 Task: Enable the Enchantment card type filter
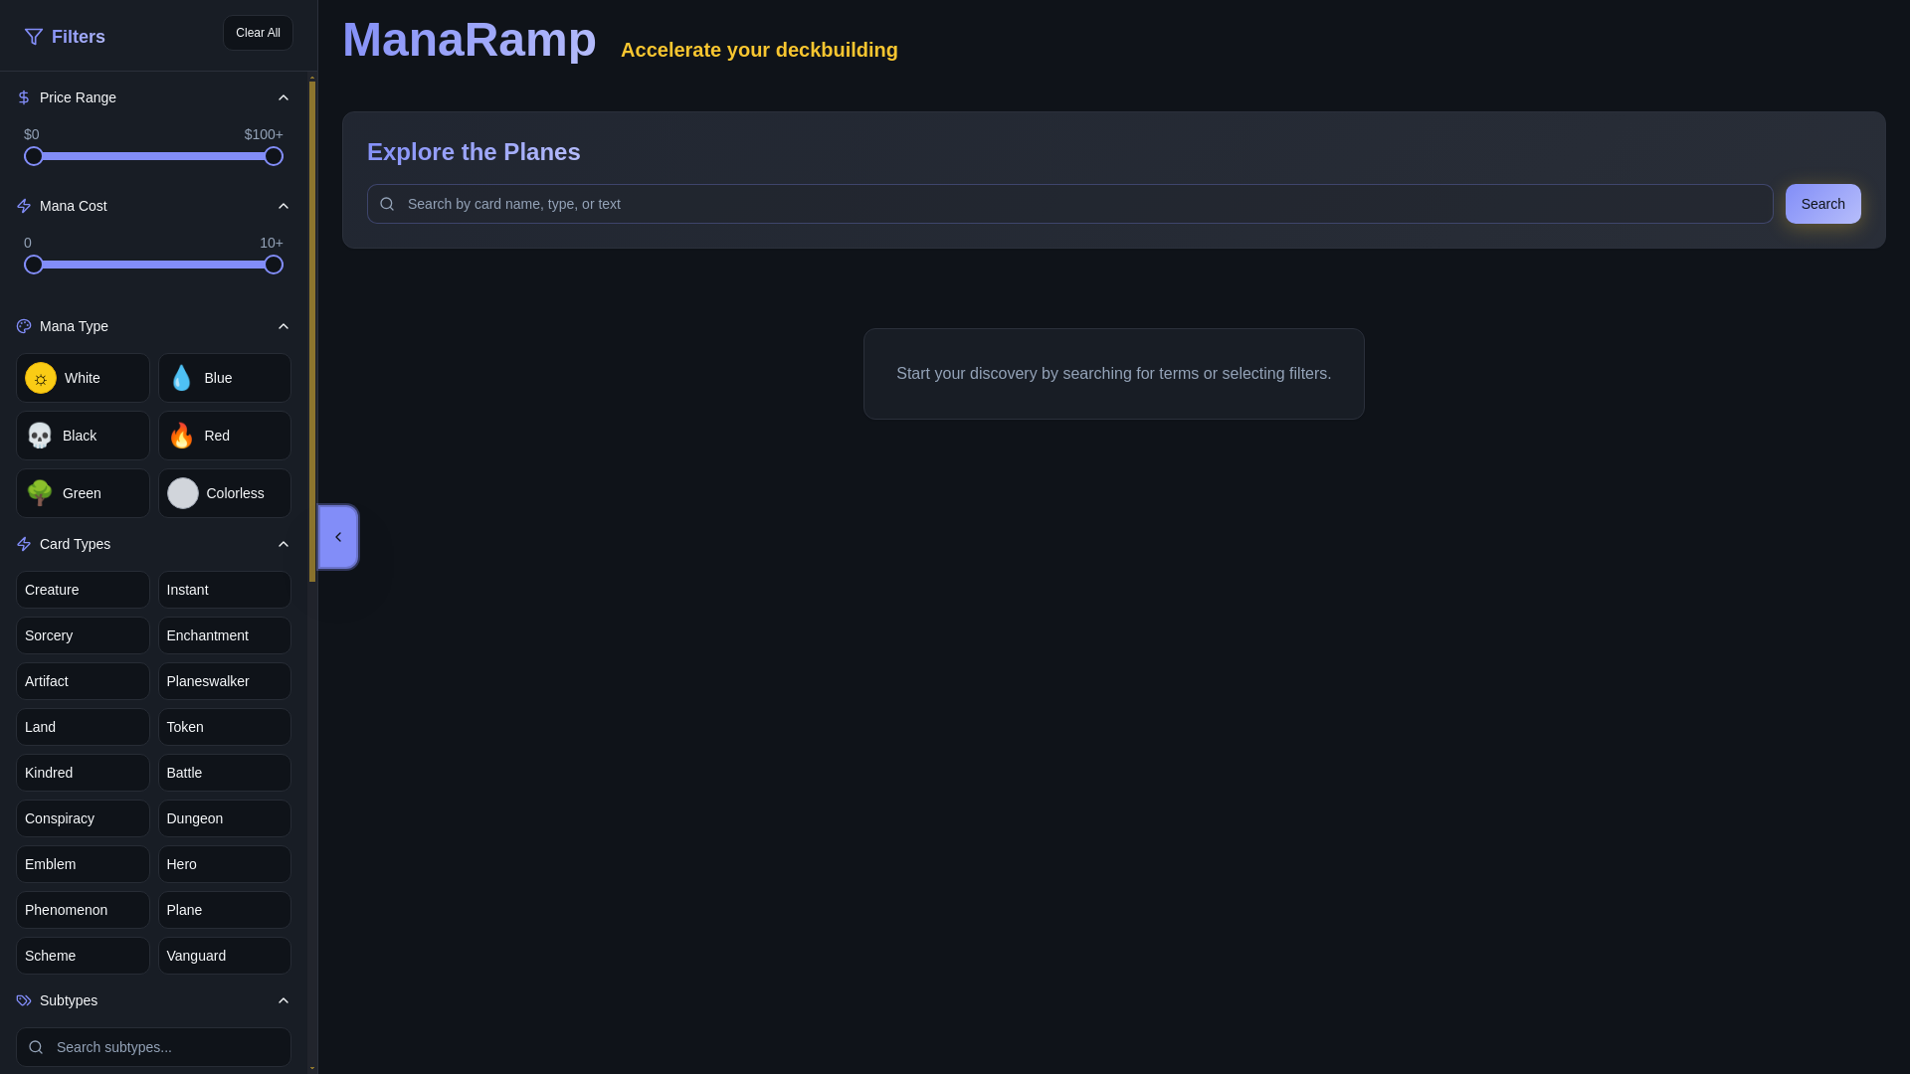click(x=224, y=635)
